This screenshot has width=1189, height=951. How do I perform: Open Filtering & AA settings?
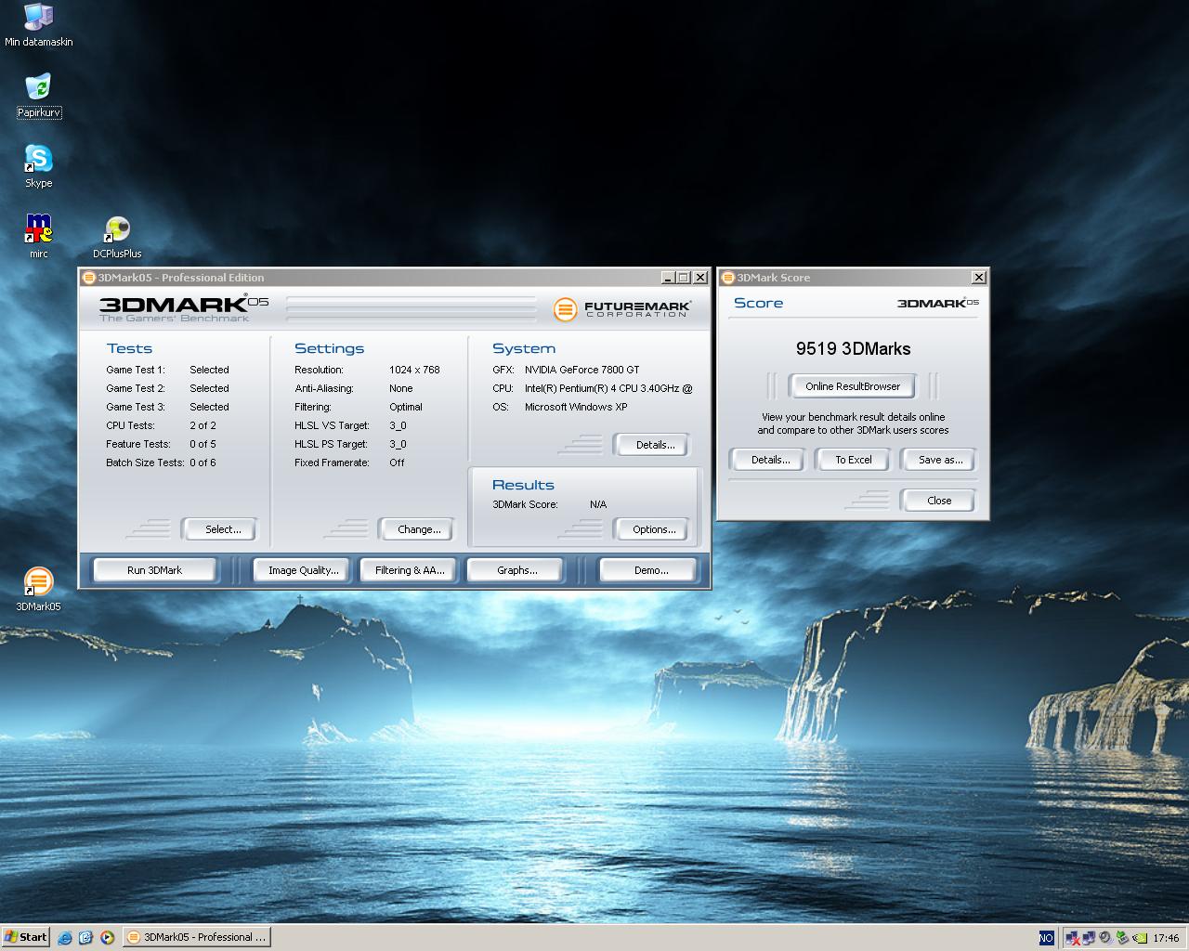(x=410, y=570)
